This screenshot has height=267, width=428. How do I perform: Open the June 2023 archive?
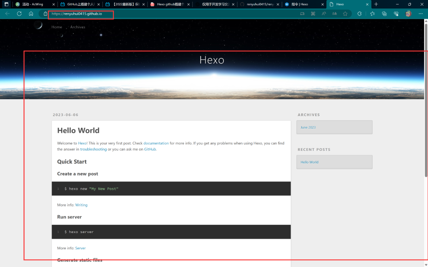(308, 127)
